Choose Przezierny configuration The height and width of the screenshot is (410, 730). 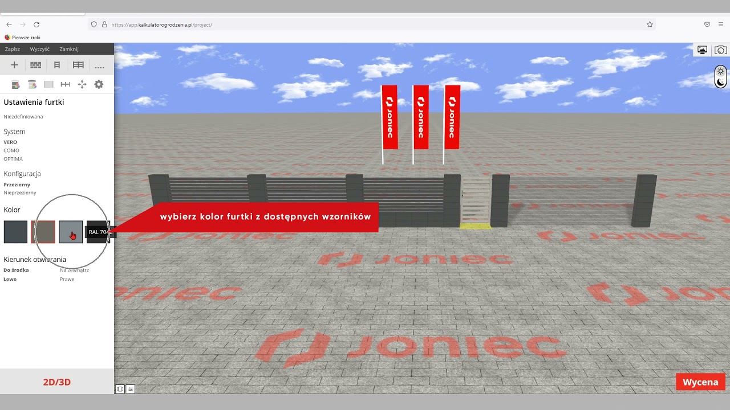pyautogui.click(x=17, y=184)
